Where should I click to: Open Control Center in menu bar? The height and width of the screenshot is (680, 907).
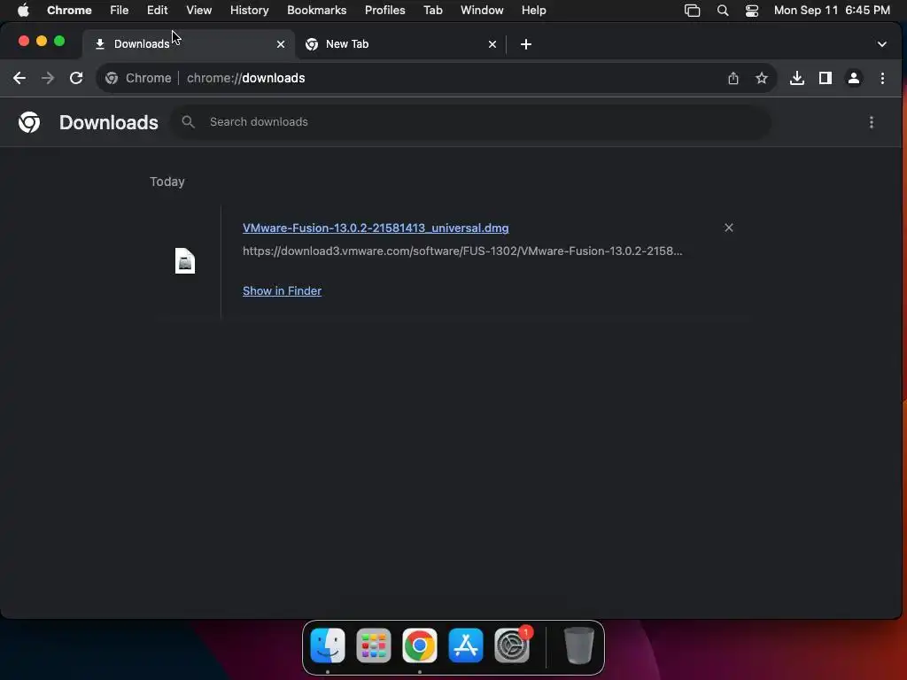point(751,11)
